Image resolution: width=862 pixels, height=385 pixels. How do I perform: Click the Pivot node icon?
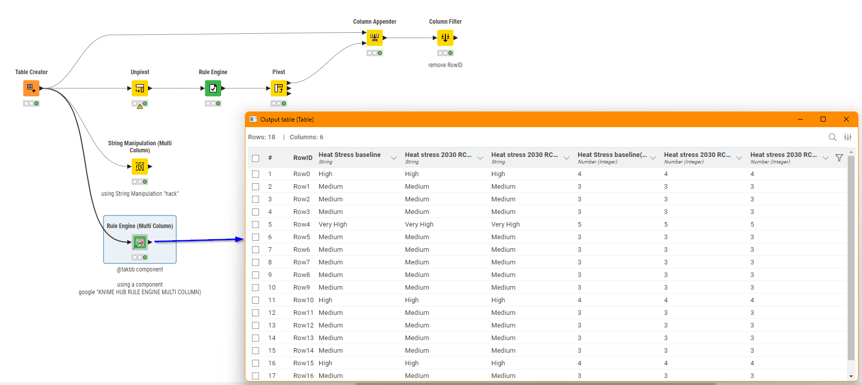278,88
